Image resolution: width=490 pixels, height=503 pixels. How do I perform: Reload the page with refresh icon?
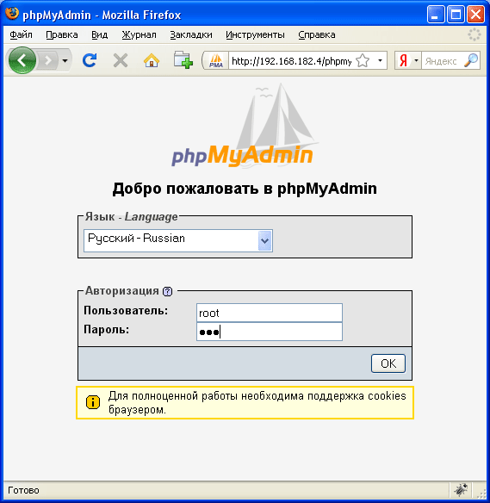(90, 60)
